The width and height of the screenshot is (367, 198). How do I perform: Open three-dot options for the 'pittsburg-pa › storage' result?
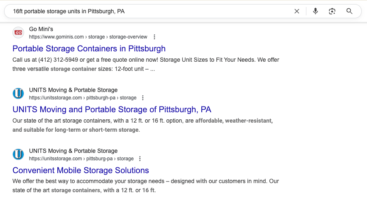(x=140, y=159)
